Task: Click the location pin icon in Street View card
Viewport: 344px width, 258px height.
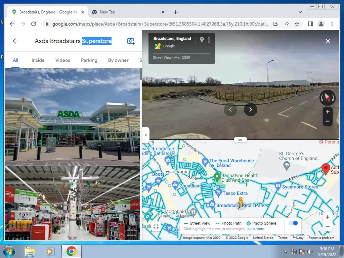Action: tap(202, 40)
